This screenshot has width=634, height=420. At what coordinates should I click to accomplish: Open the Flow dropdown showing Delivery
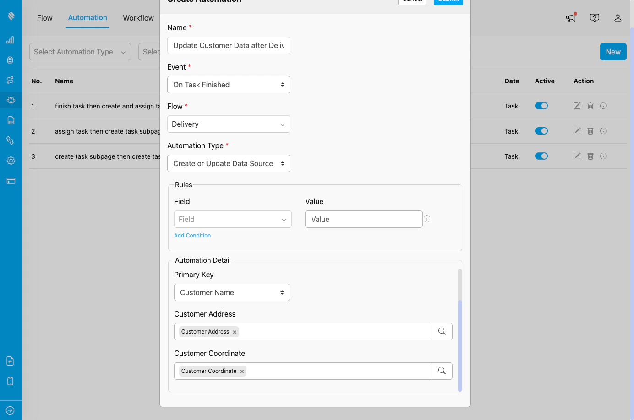(x=229, y=124)
